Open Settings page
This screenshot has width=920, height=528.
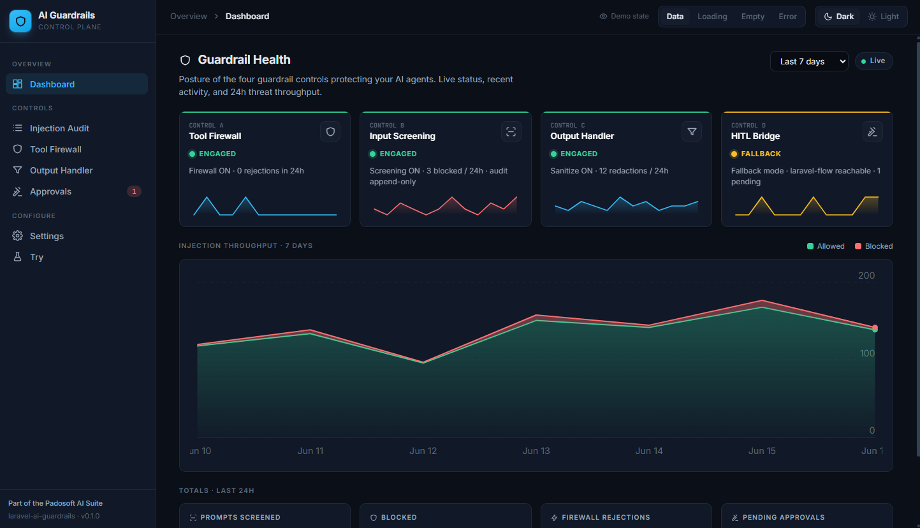[77, 236]
